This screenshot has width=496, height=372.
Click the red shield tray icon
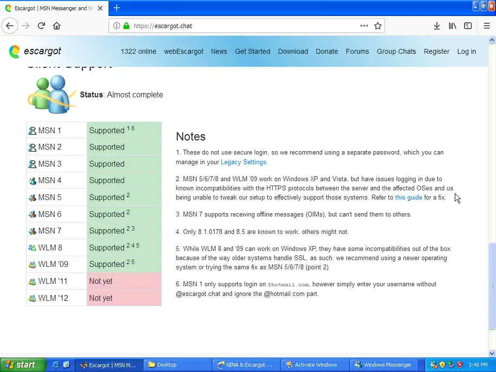[460, 365]
